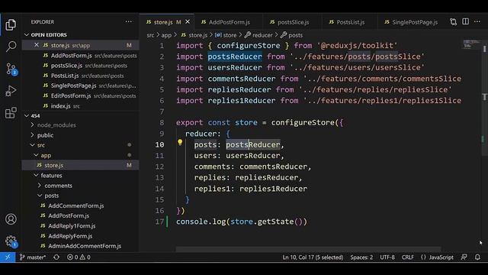Open the Source Control view
Screen dimensions: 488x275
[x=11, y=69]
